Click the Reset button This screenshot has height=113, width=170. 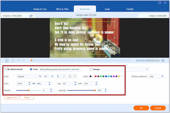pos(27,97)
